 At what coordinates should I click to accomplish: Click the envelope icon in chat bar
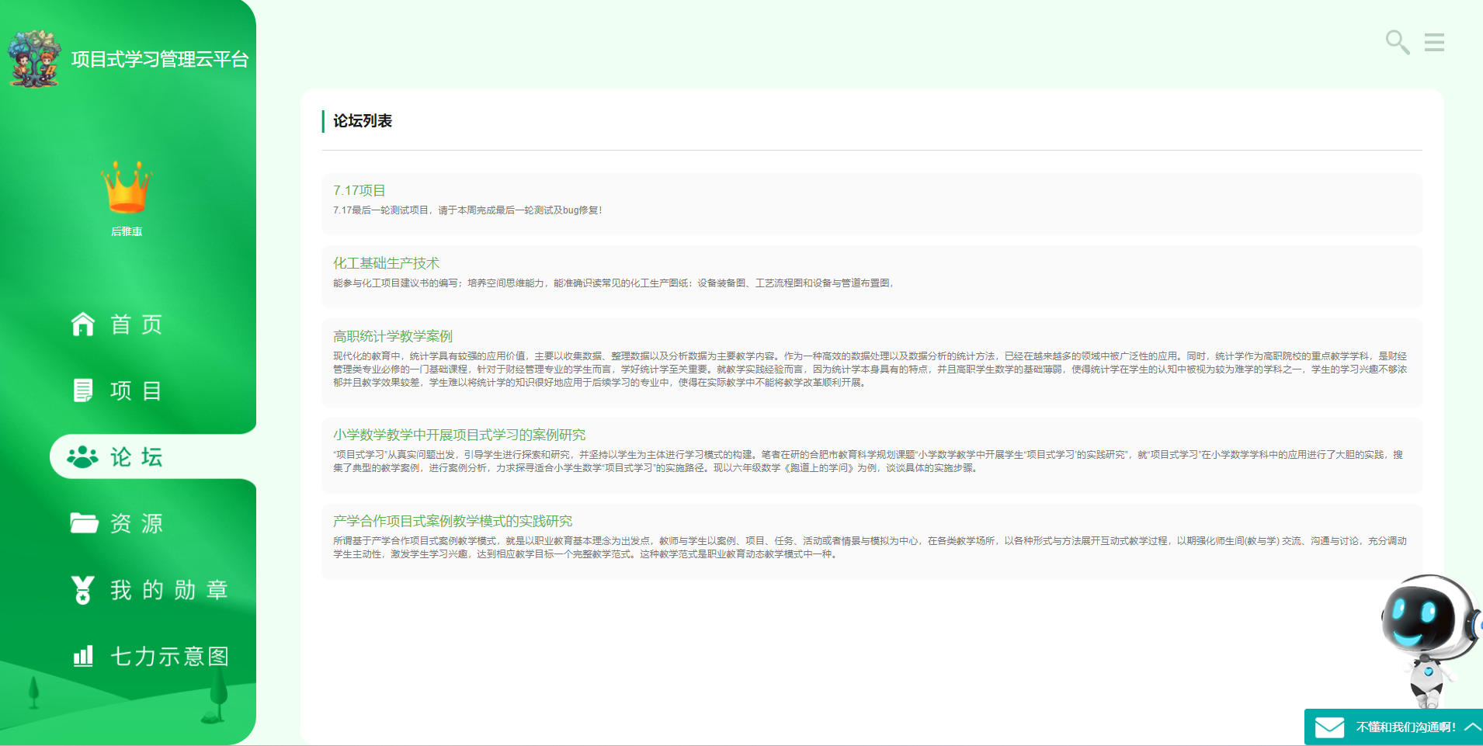(1329, 727)
